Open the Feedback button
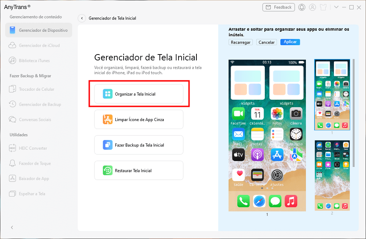Screen dimensions: 366x239 279,7
